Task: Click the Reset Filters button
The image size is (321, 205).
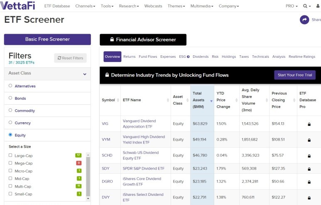Action: (x=70, y=58)
